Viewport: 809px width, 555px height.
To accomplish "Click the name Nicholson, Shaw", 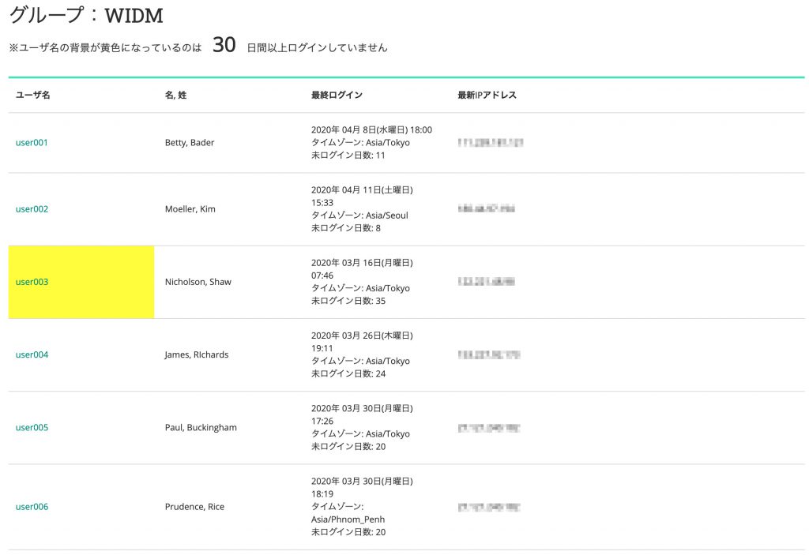I will click(x=198, y=282).
